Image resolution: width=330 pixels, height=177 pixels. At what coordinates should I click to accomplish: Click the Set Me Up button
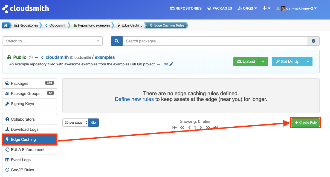point(287,62)
